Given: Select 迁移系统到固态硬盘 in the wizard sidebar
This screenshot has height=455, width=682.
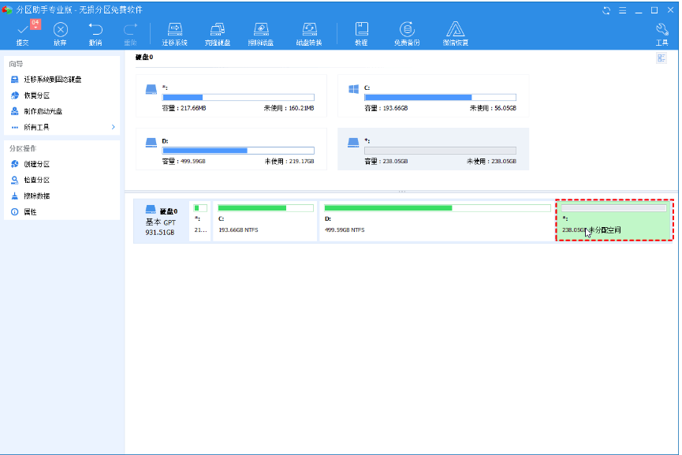Looking at the screenshot, I should point(52,80).
